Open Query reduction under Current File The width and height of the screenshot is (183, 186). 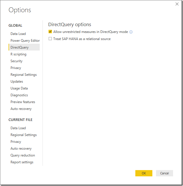point(23,155)
